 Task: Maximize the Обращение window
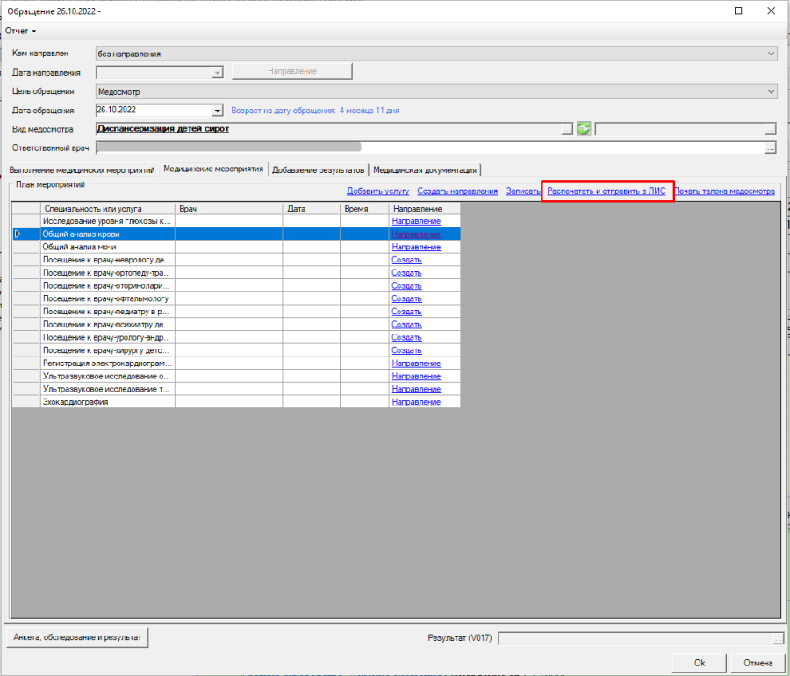pyautogui.click(x=738, y=11)
